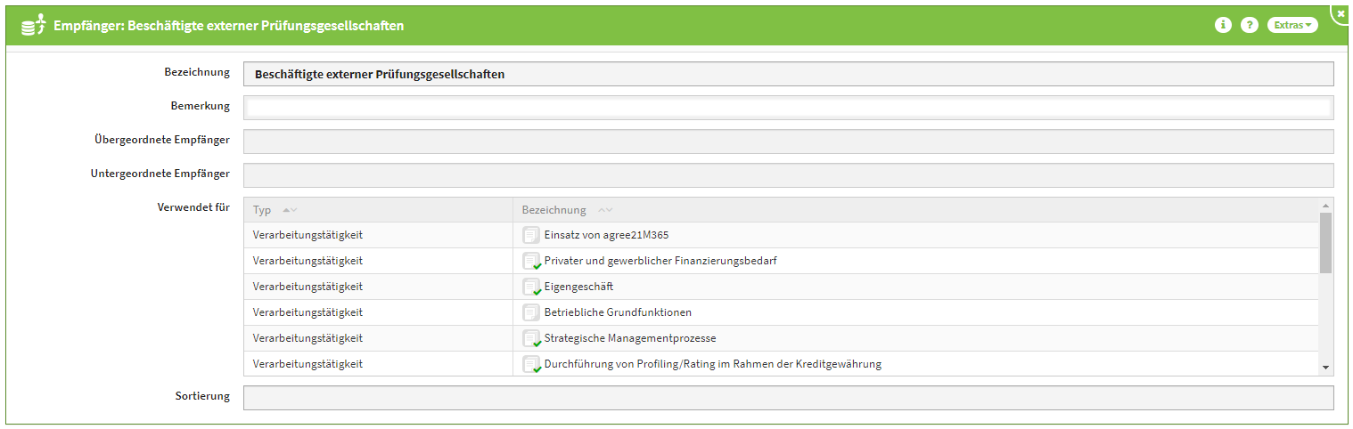This screenshot has width=1353, height=429.
Task: Click icon beside Privater und gewerblicher Finanzierungsbedarf
Action: (531, 262)
